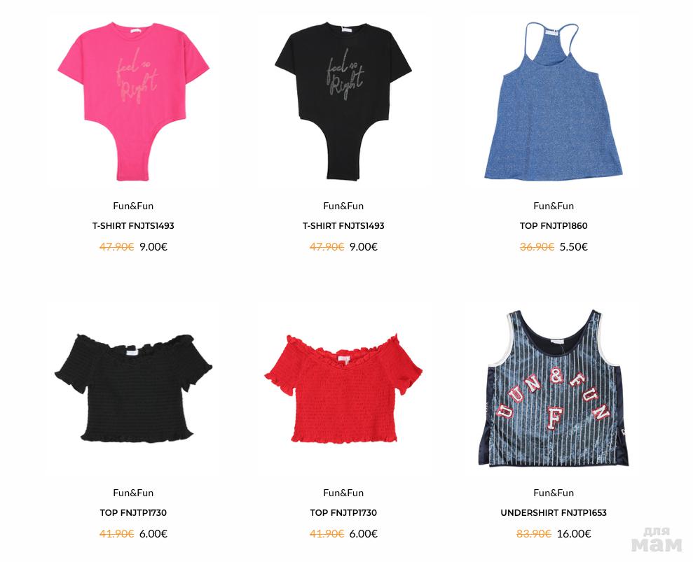
Task: View the sequined FUN&FUN undershirt image
Action: pos(554,388)
